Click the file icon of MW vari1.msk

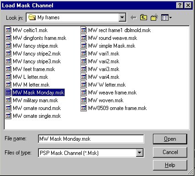84,54
